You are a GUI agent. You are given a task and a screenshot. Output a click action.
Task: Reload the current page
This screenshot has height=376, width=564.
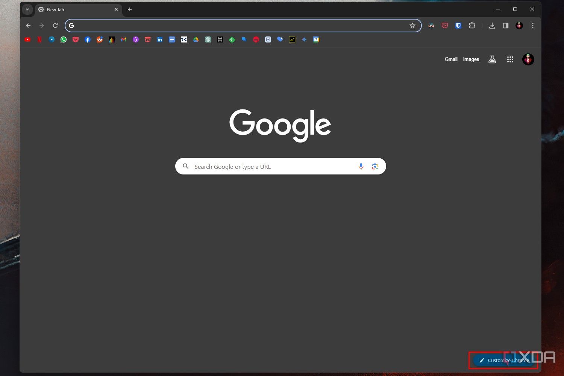tap(55, 26)
